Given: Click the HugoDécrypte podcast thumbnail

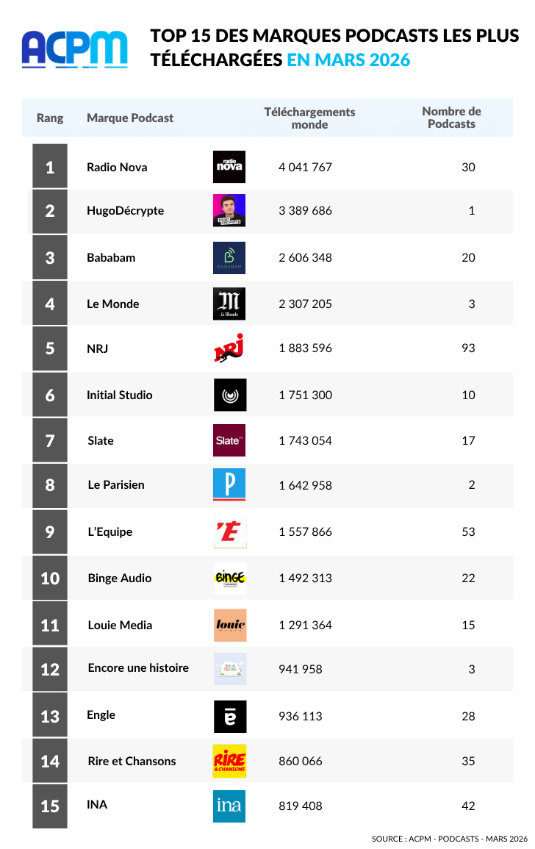Looking at the screenshot, I should pyautogui.click(x=229, y=211).
